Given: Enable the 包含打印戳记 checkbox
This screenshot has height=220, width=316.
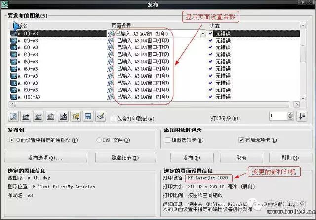Looking at the screenshot, I should (x=114, y=118).
